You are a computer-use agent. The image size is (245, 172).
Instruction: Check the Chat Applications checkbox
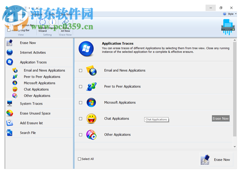pyautogui.click(x=80, y=119)
